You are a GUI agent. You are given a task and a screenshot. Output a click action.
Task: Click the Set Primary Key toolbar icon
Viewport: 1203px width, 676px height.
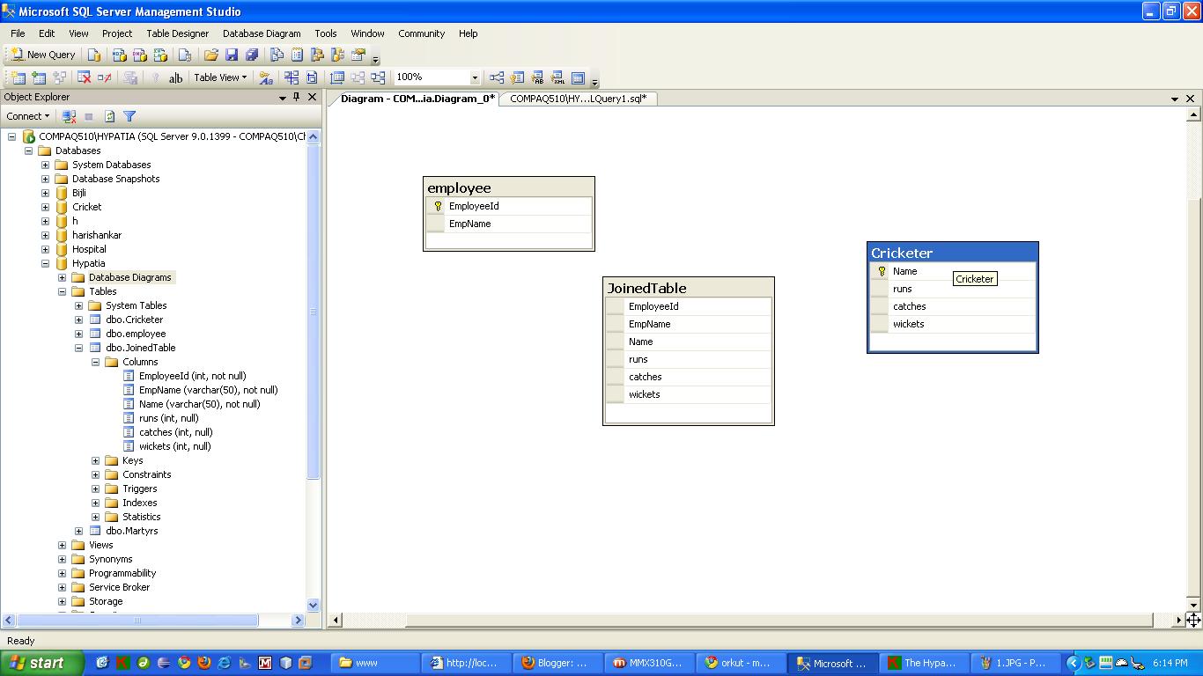tap(157, 77)
